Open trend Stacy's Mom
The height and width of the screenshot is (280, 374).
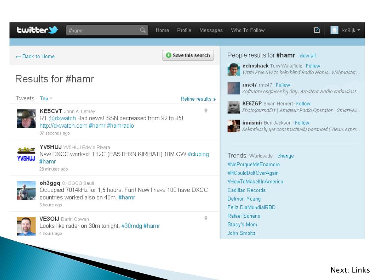click(x=243, y=225)
